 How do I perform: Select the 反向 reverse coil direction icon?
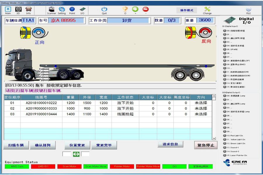coord(199,33)
